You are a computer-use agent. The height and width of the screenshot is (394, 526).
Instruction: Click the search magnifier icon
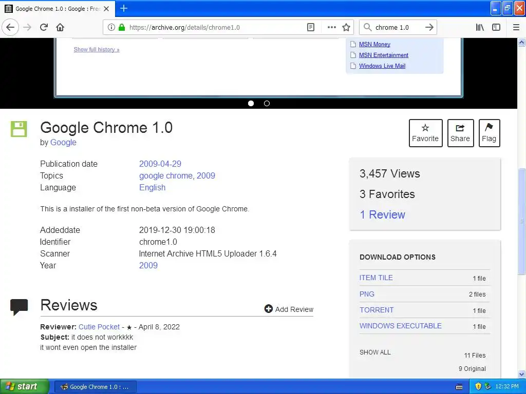tap(368, 28)
